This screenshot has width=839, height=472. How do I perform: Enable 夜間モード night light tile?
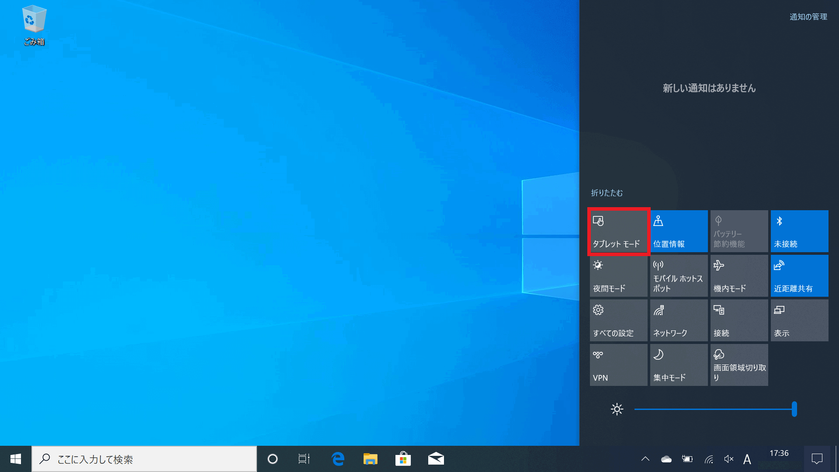tap(618, 276)
